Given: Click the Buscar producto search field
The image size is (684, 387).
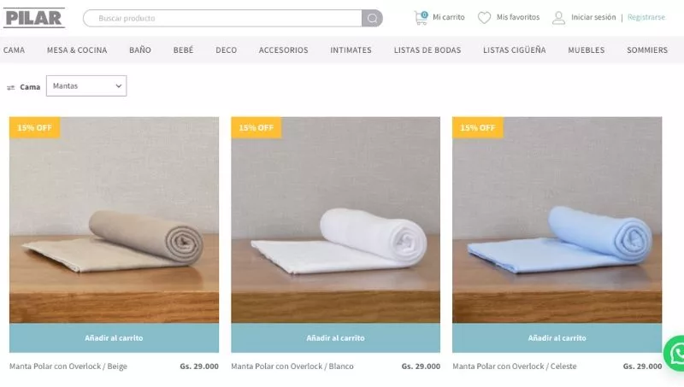Looking at the screenshot, I should tap(222, 18).
